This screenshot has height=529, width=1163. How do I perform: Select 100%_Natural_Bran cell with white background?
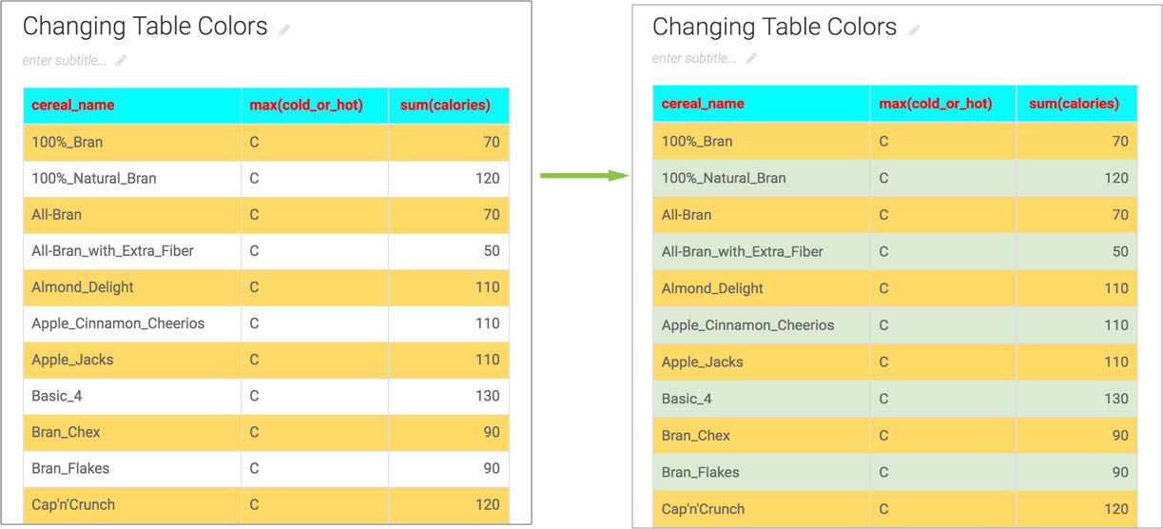coord(94,179)
